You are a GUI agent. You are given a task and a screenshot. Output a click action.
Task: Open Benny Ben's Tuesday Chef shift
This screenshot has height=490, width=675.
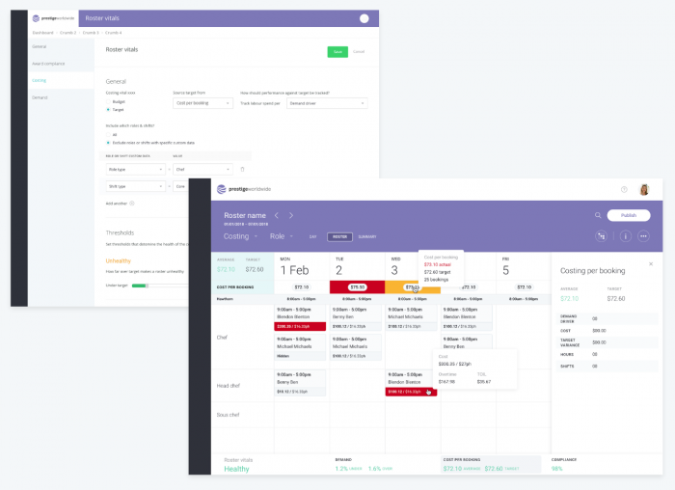click(x=356, y=317)
